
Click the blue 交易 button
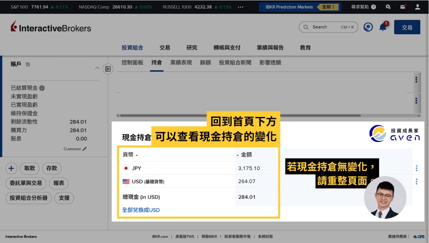tap(407, 27)
